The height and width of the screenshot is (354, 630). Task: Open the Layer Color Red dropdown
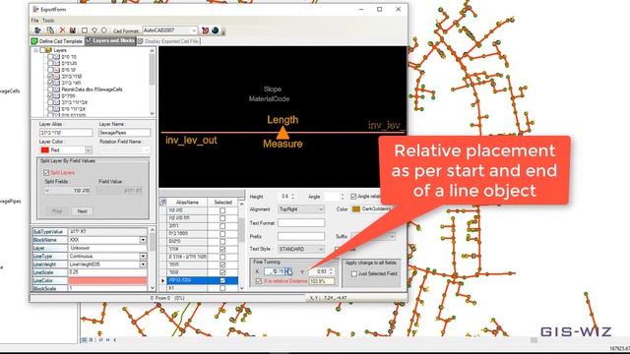(89, 150)
